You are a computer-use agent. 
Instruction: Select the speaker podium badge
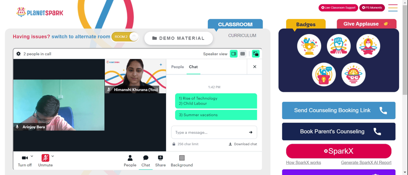click(324, 74)
